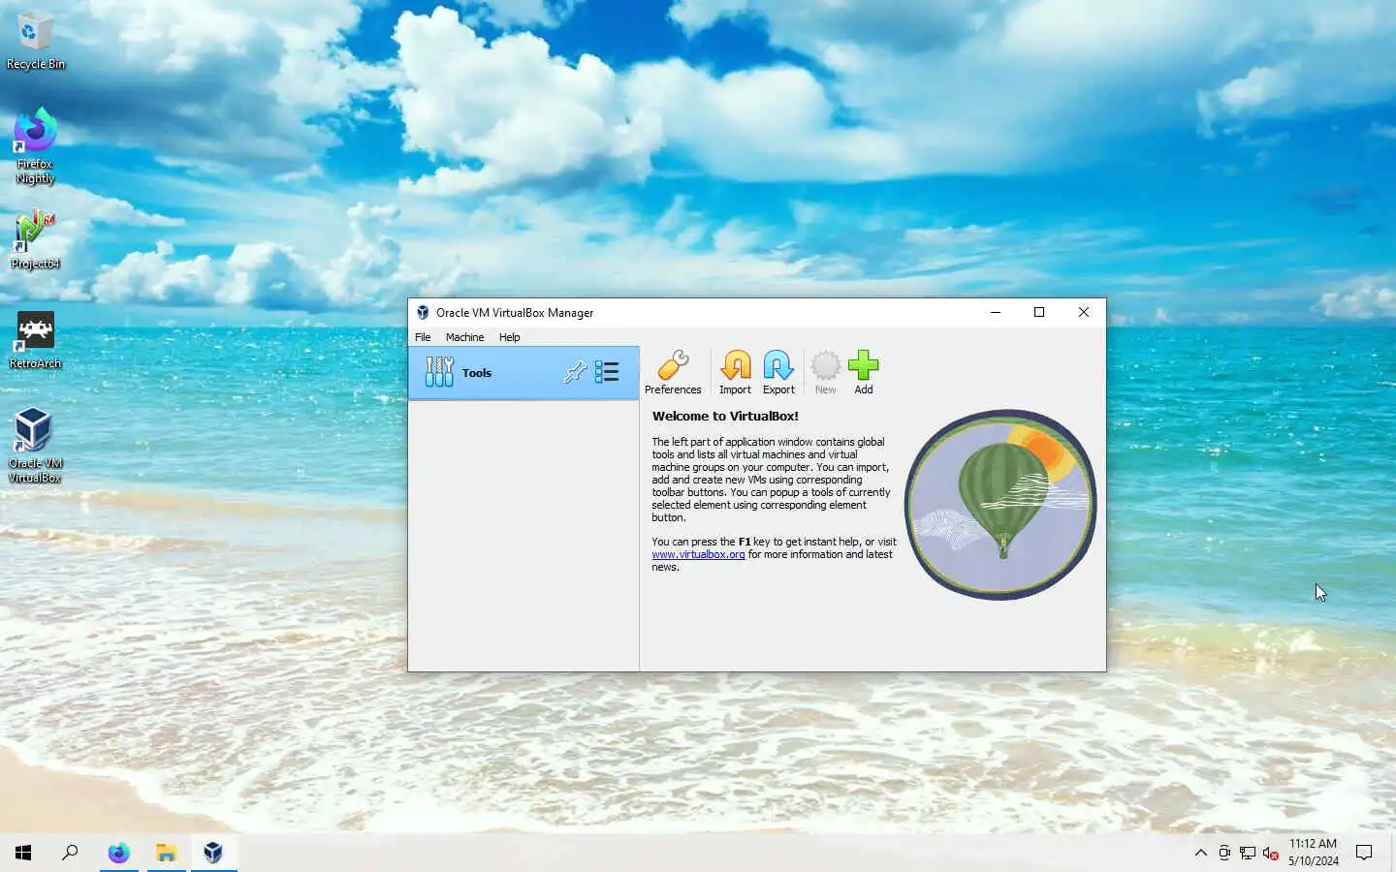The height and width of the screenshot is (872, 1396).
Task: Open the Machine menu
Action: (x=464, y=337)
